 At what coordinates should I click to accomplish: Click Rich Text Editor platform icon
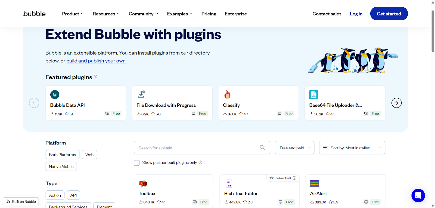(280, 202)
